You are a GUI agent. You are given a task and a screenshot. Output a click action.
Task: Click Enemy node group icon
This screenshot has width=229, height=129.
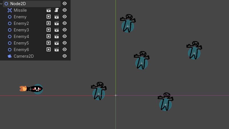coord(49,17)
